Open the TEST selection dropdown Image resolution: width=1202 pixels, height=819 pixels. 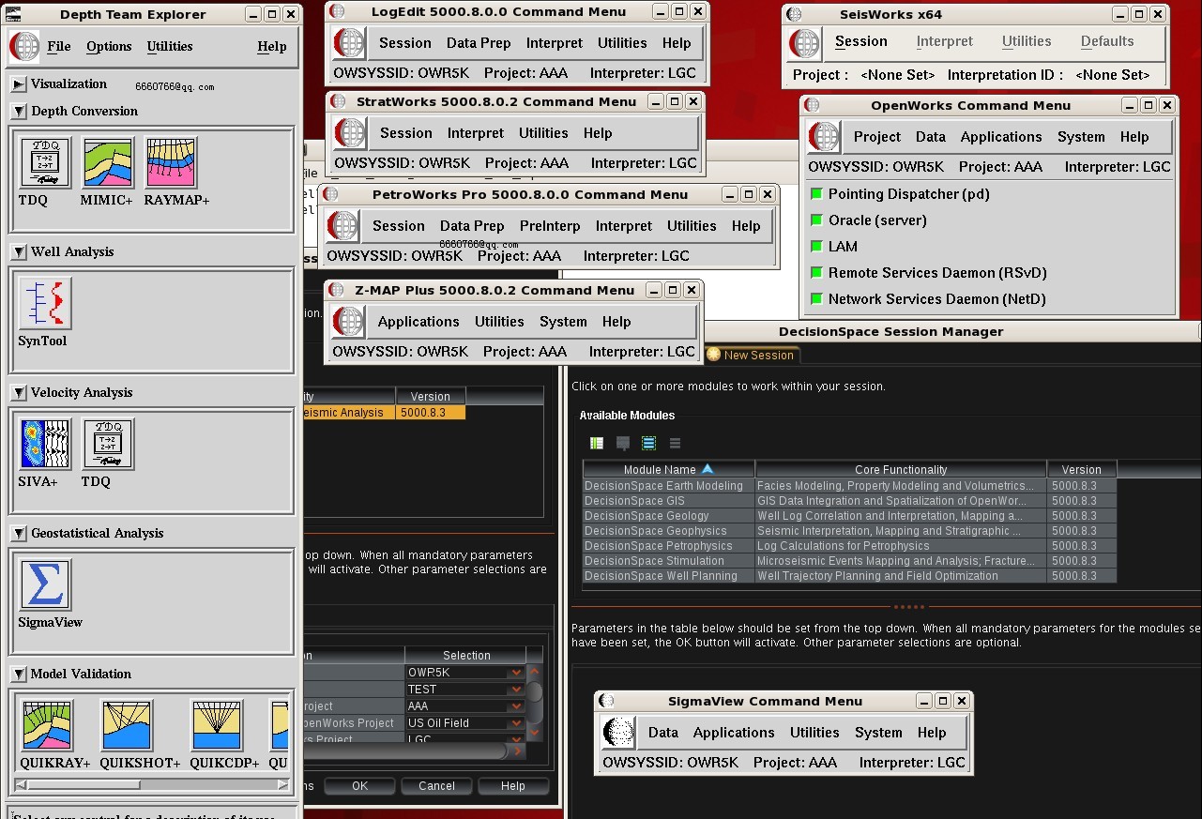pyautogui.click(x=516, y=690)
